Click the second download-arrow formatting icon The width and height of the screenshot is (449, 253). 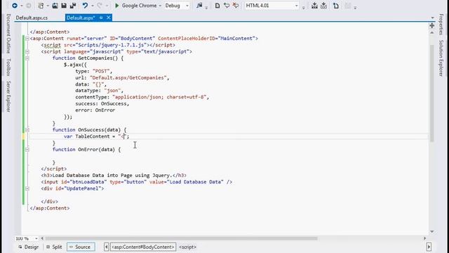[323, 6]
